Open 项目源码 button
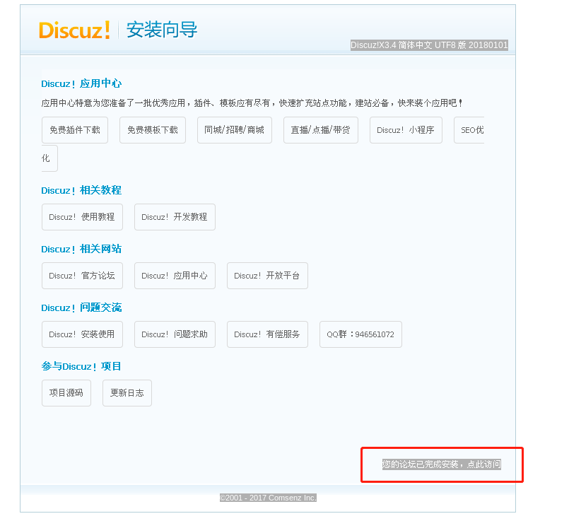The height and width of the screenshot is (521, 569). [x=66, y=393]
